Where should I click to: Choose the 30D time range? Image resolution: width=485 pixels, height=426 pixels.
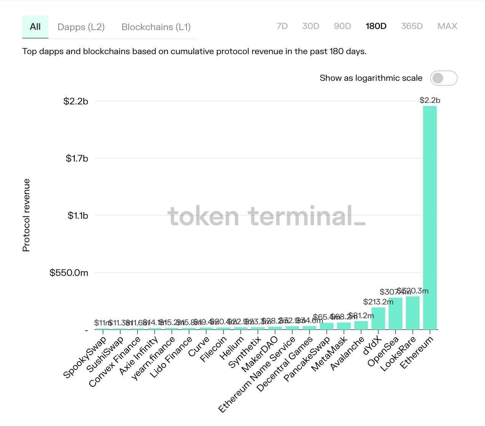tap(311, 26)
